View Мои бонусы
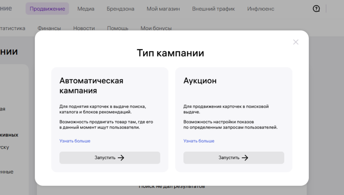The image size is (344, 195). pos(156,28)
